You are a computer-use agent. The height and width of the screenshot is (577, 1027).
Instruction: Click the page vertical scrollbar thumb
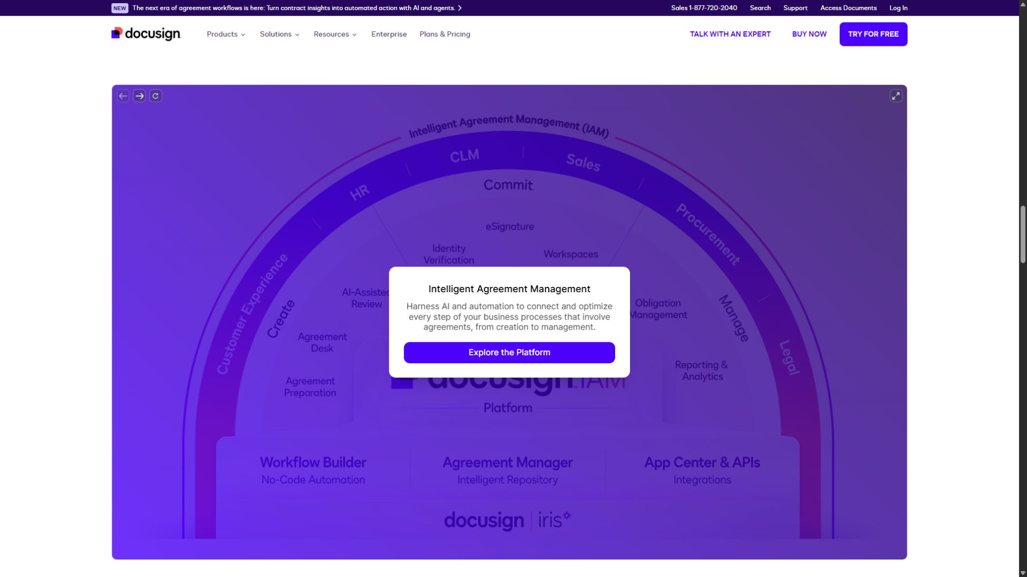click(x=1023, y=234)
